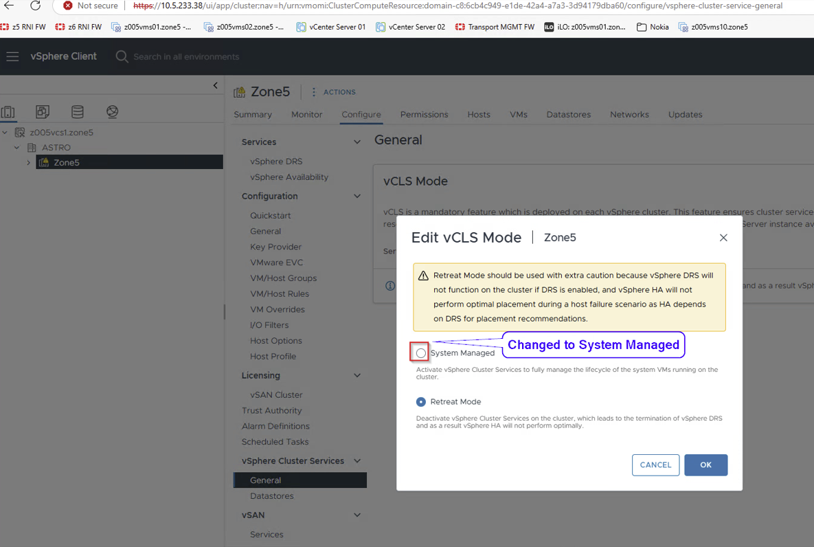Close the Edit vCLS Mode dialog
The height and width of the screenshot is (547, 814).
point(723,238)
